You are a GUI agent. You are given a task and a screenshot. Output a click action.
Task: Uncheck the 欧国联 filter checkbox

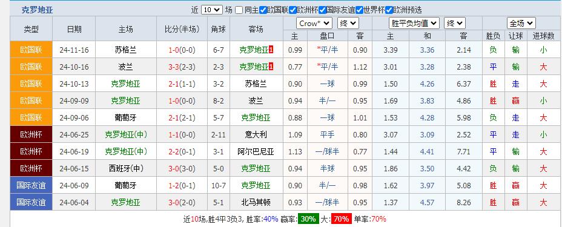[x=263, y=10]
